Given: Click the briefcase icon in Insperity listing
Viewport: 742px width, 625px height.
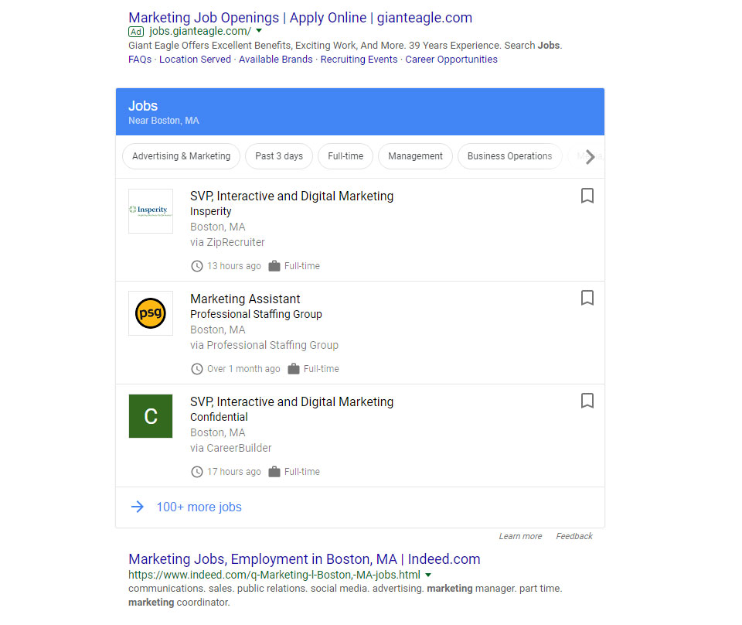Looking at the screenshot, I should tap(274, 265).
